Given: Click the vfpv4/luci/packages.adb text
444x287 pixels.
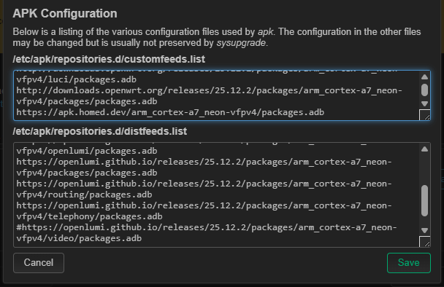Looking at the screenshot, I should pyautogui.click(x=77, y=79).
